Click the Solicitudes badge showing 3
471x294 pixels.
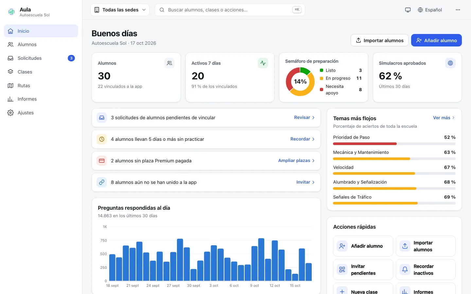tap(71, 58)
